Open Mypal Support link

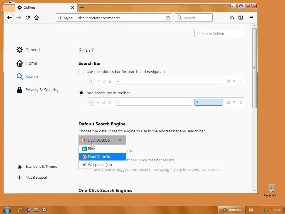pyautogui.click(x=33, y=177)
